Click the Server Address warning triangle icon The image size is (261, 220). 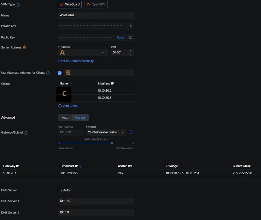pos(24,47)
